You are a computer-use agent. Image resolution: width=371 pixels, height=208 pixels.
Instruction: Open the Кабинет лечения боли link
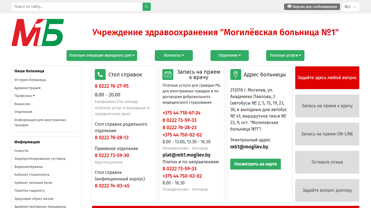pos(33,183)
